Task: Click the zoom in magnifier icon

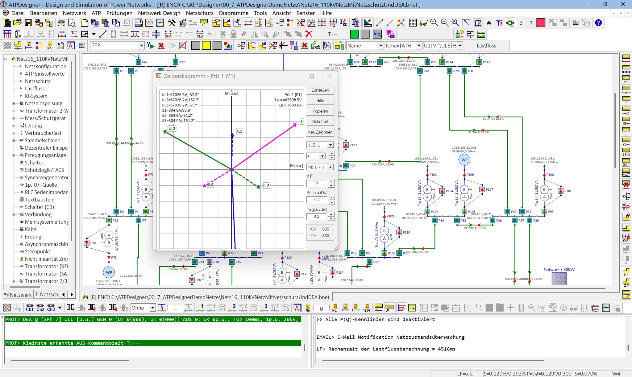Action: tap(434, 23)
